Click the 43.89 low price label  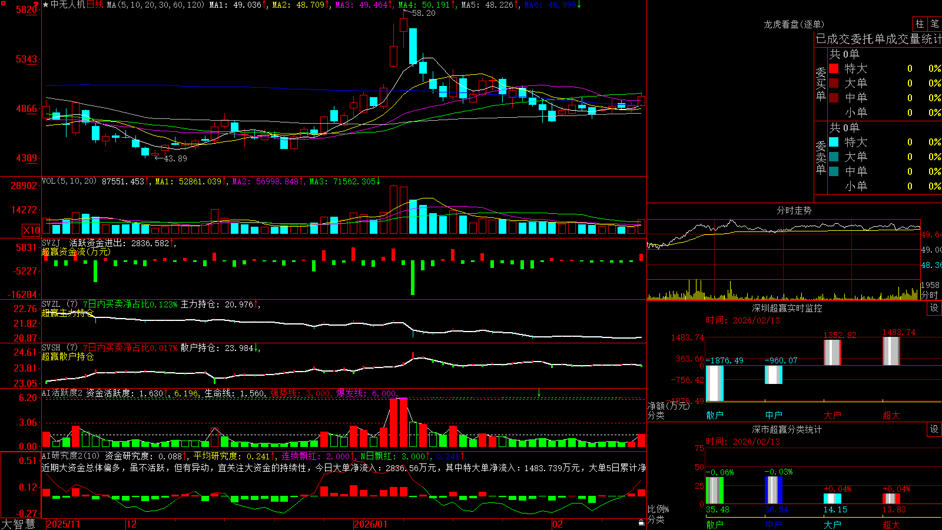(x=175, y=158)
